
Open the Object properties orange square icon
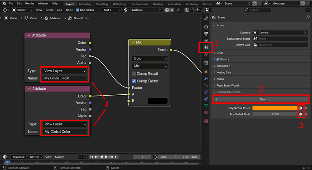[x=206, y=72]
